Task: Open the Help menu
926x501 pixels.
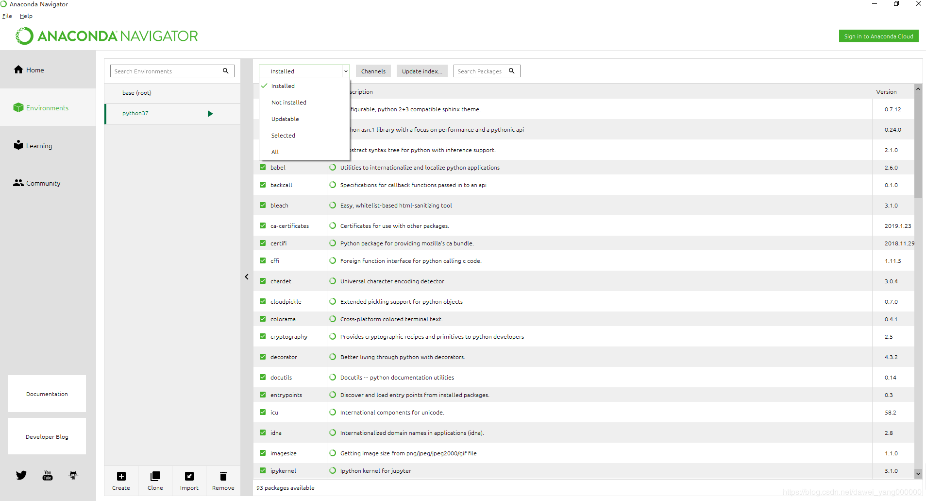Action: (x=26, y=16)
